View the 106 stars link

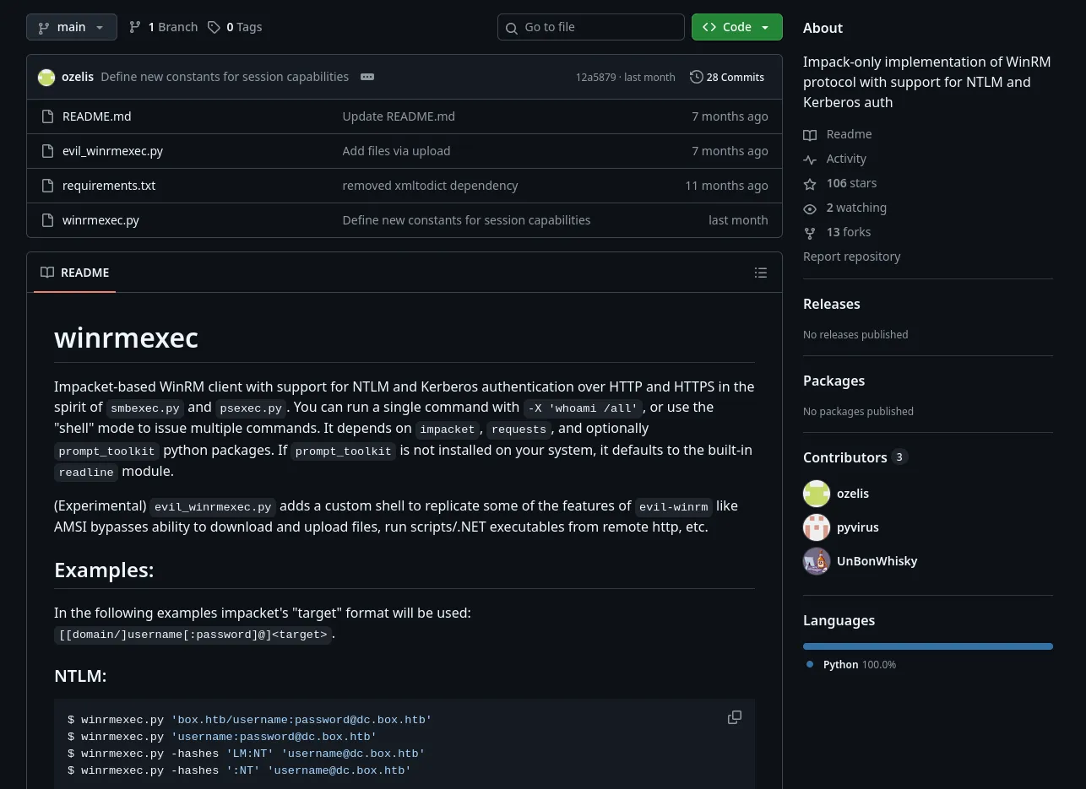pyautogui.click(x=851, y=183)
